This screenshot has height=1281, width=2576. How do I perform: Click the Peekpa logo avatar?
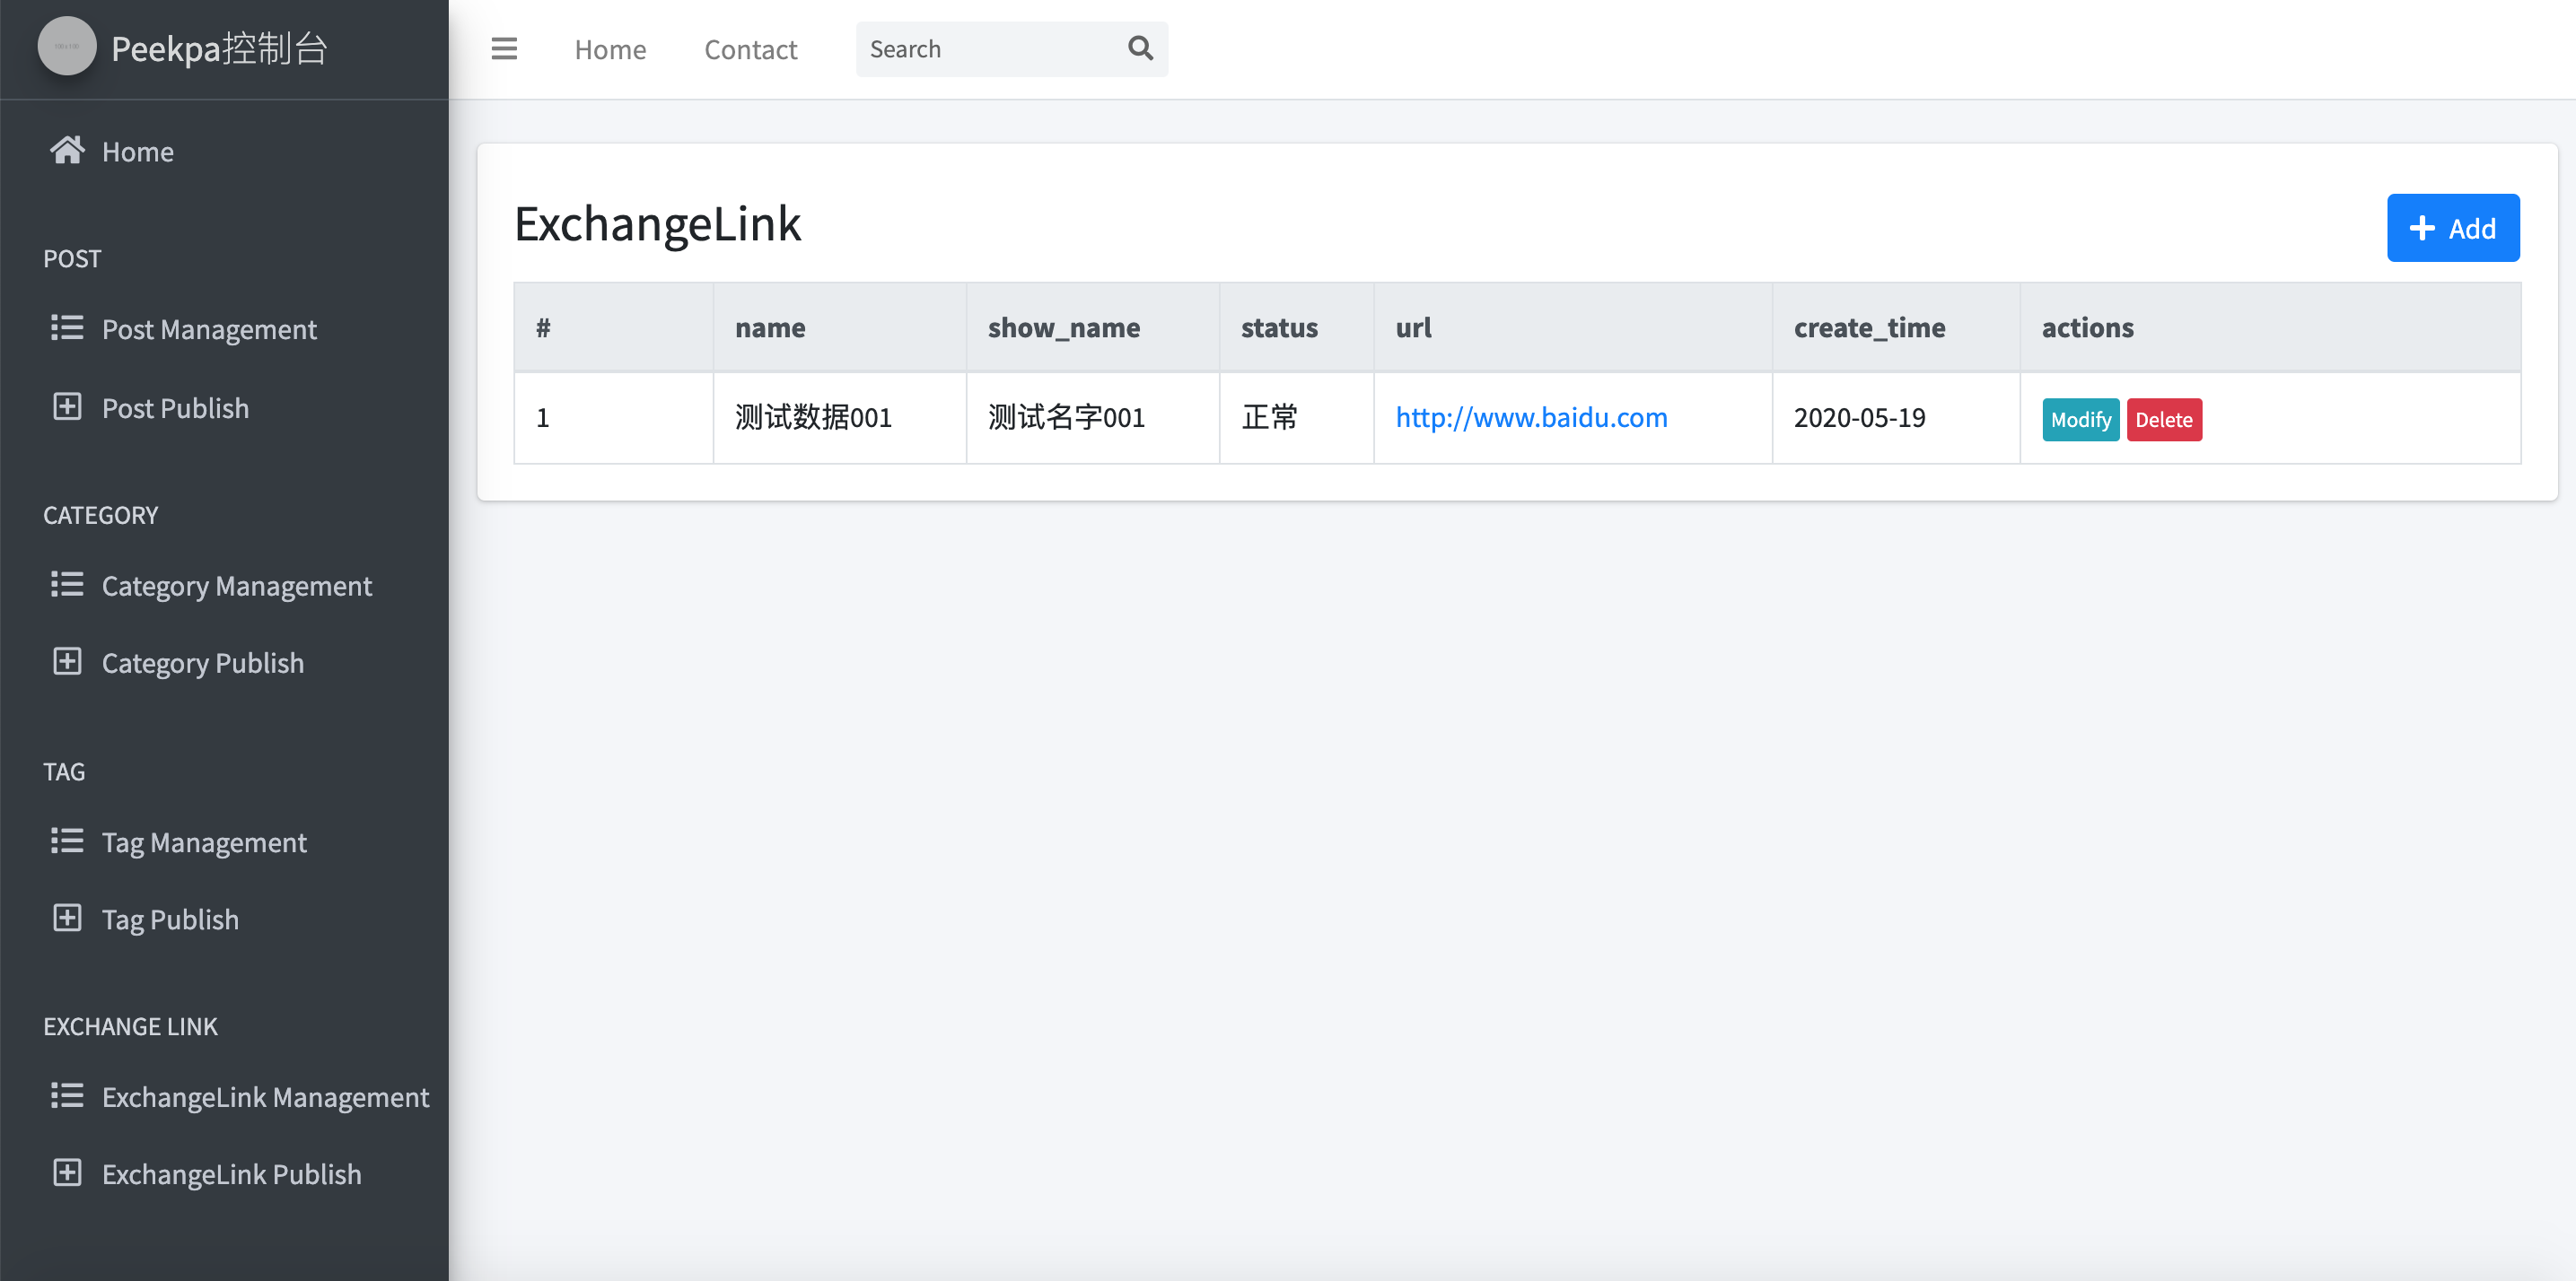tap(67, 47)
